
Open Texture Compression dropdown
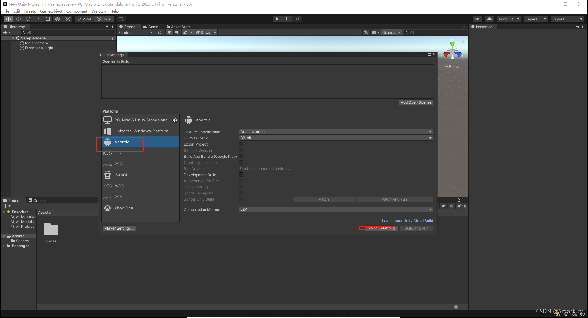(x=336, y=132)
